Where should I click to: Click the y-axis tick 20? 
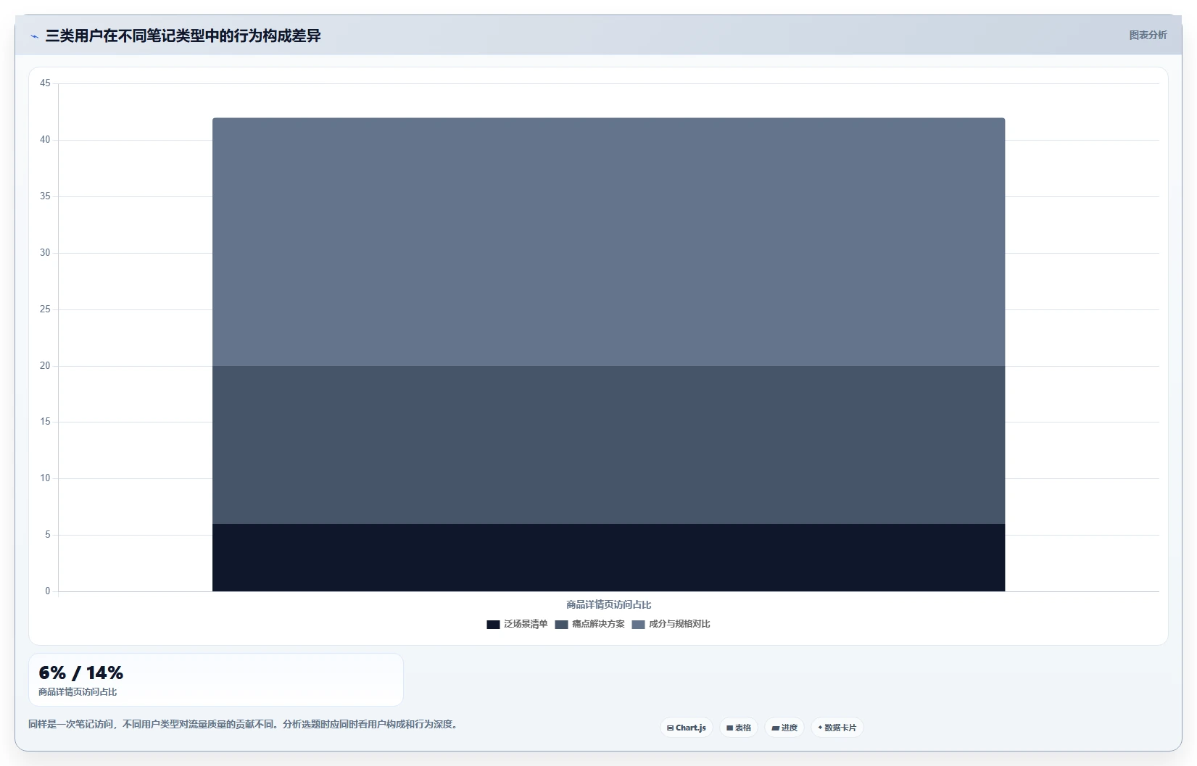45,366
